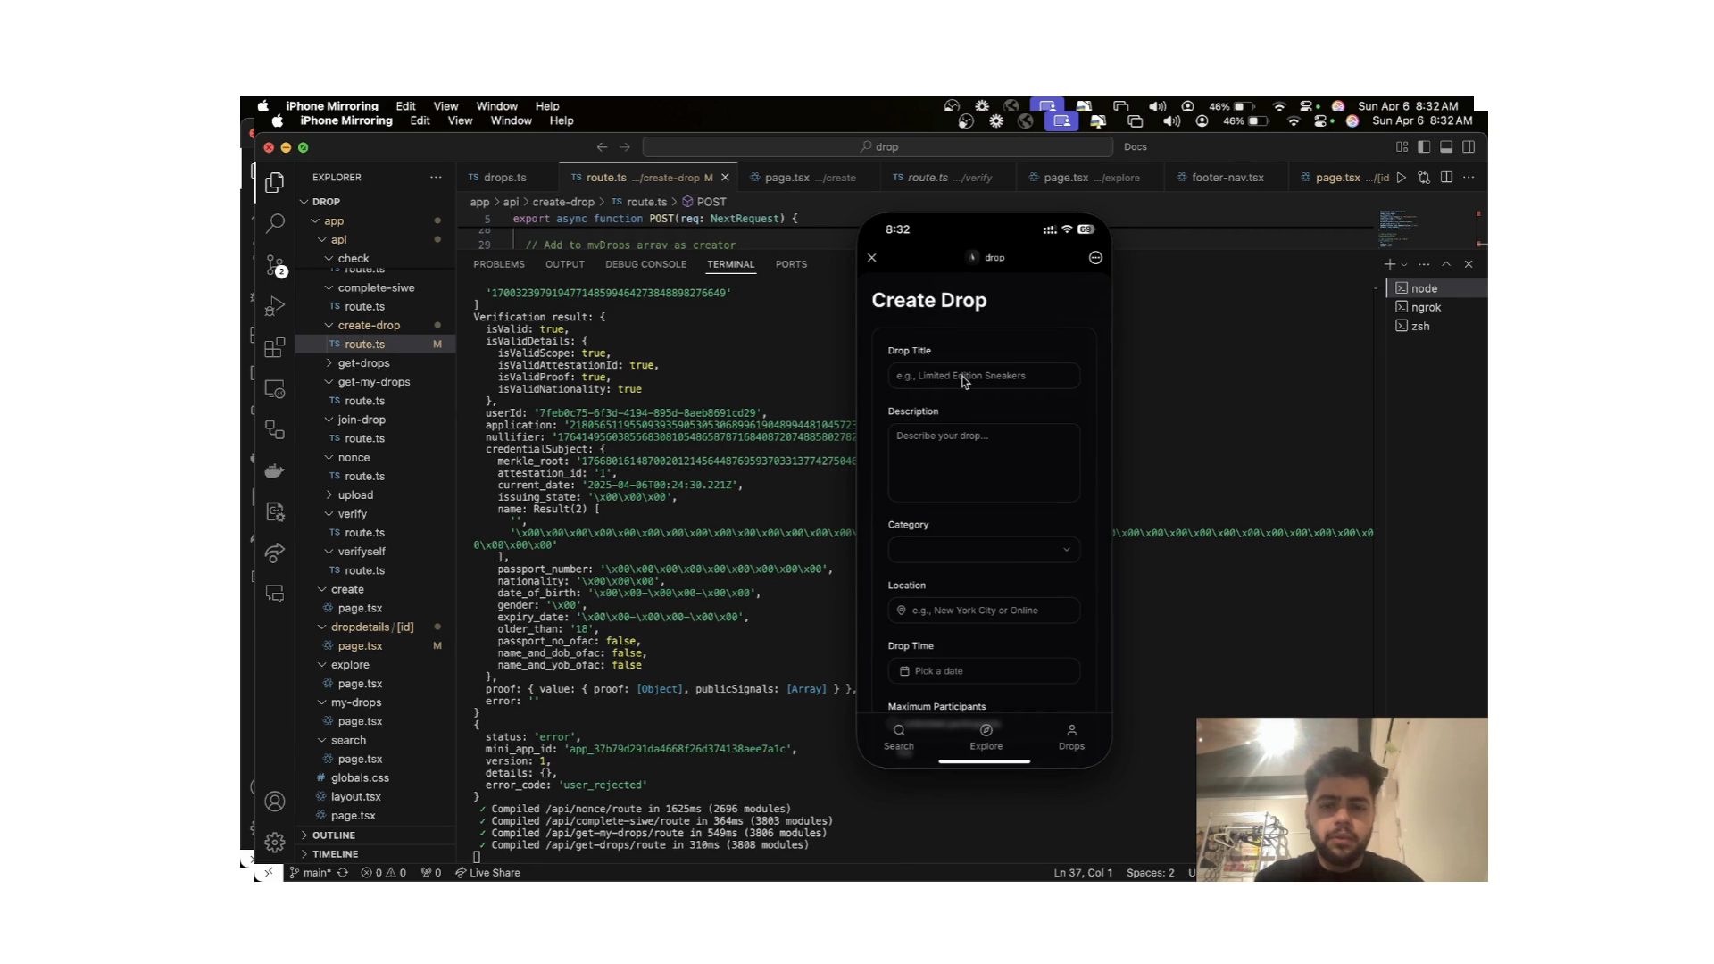
Task: Go forward with the title bar right arrow
Action: tap(625, 147)
